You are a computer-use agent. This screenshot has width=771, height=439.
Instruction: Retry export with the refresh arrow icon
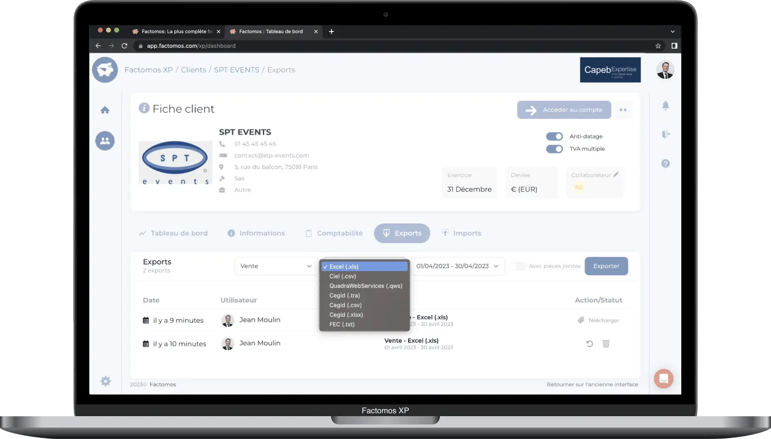coord(589,344)
